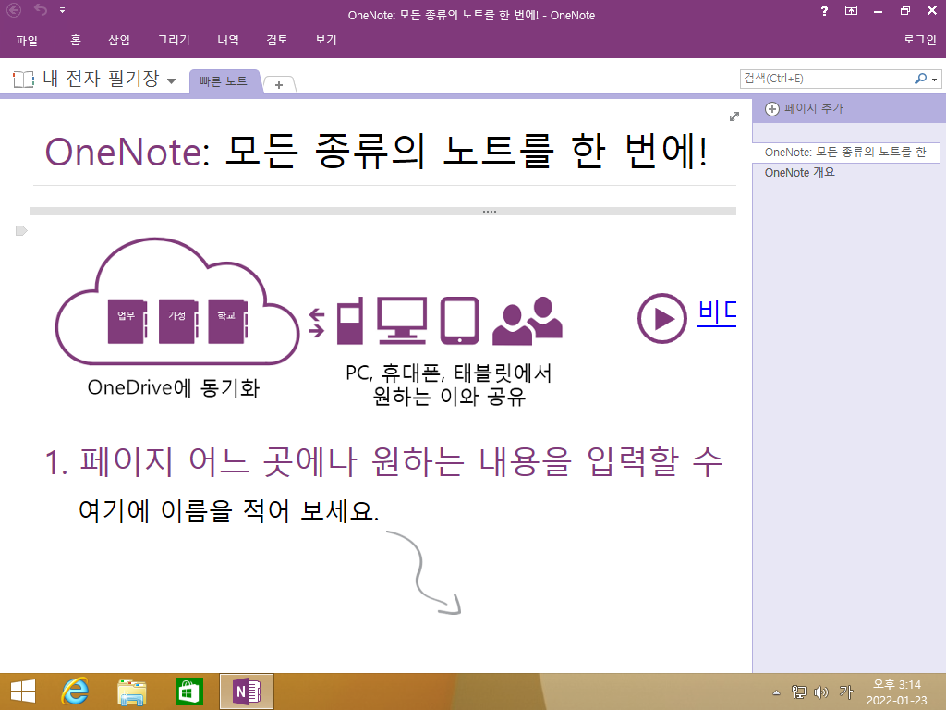Viewport: 946px width, 710px height.
Task: Expand the 내 전자 필기장 notebook dropdown
Action: coord(171,81)
